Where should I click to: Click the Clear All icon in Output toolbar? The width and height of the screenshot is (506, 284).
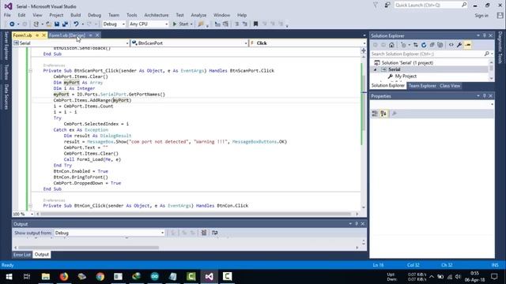(204, 233)
